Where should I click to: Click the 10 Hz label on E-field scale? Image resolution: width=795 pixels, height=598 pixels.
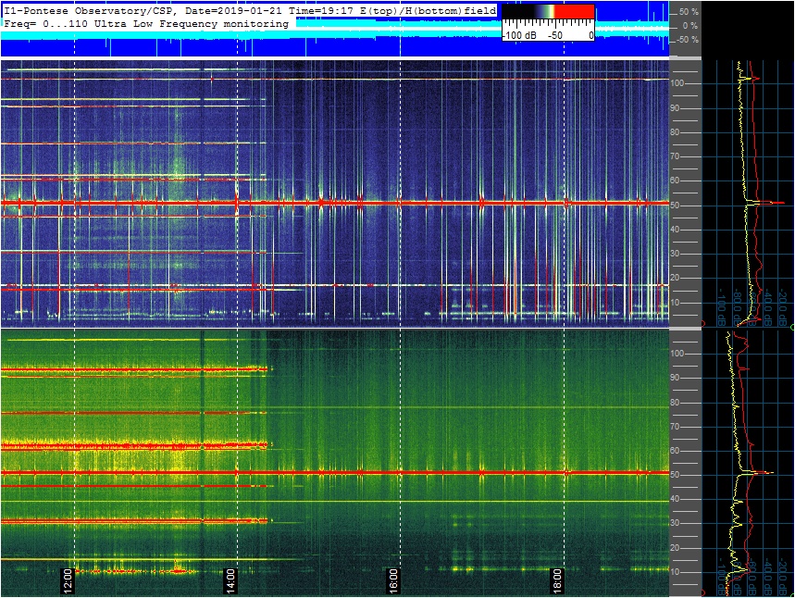click(x=675, y=303)
